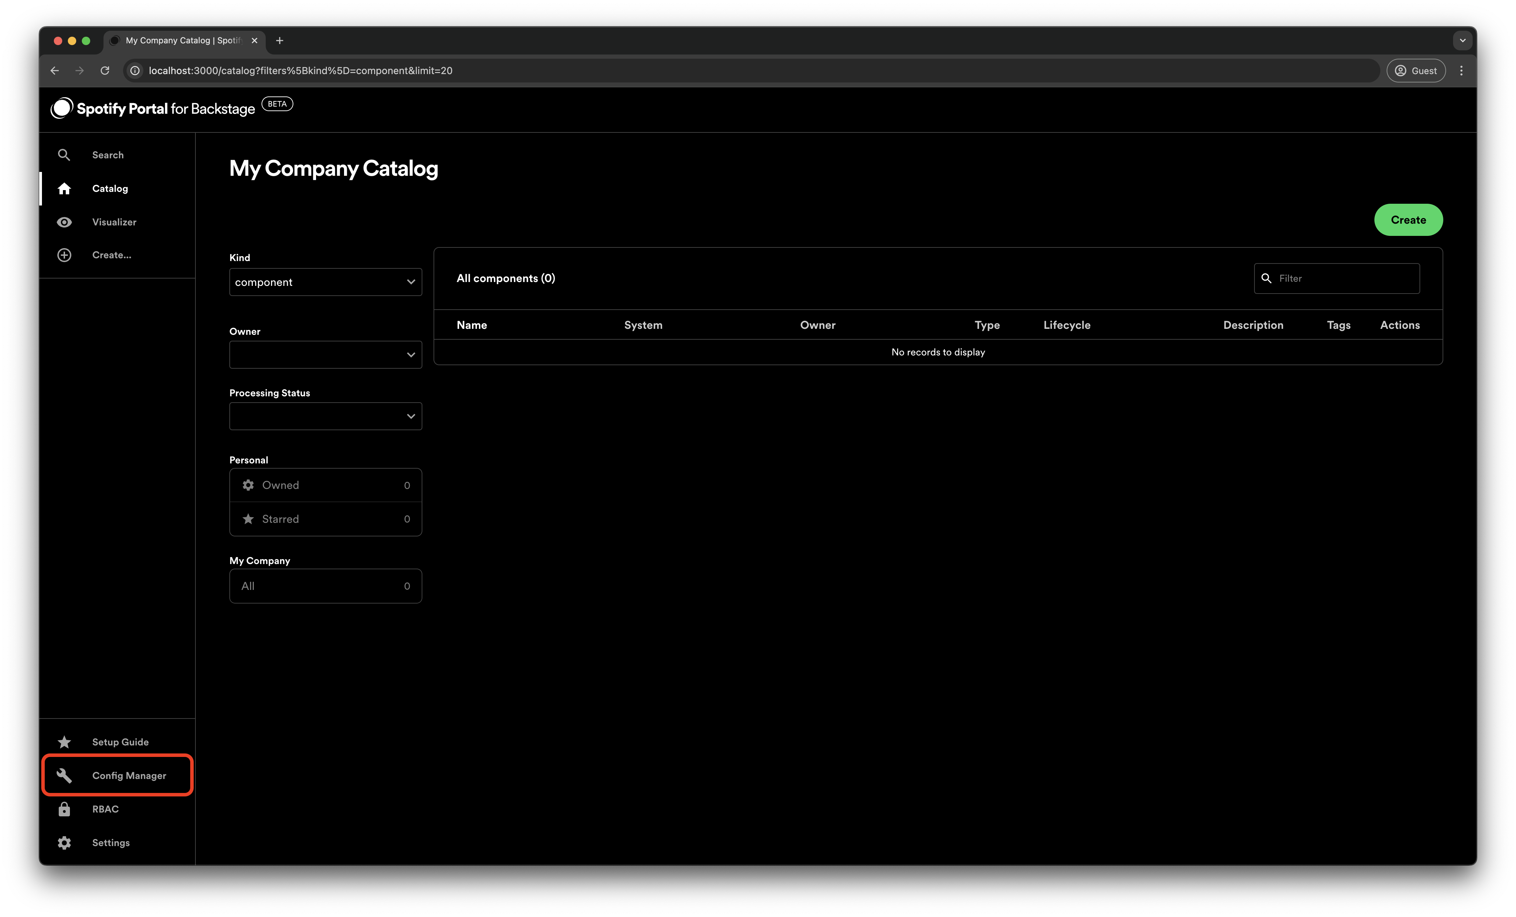This screenshot has width=1516, height=917.
Task: Click the Actions column header
Action: (x=1400, y=325)
